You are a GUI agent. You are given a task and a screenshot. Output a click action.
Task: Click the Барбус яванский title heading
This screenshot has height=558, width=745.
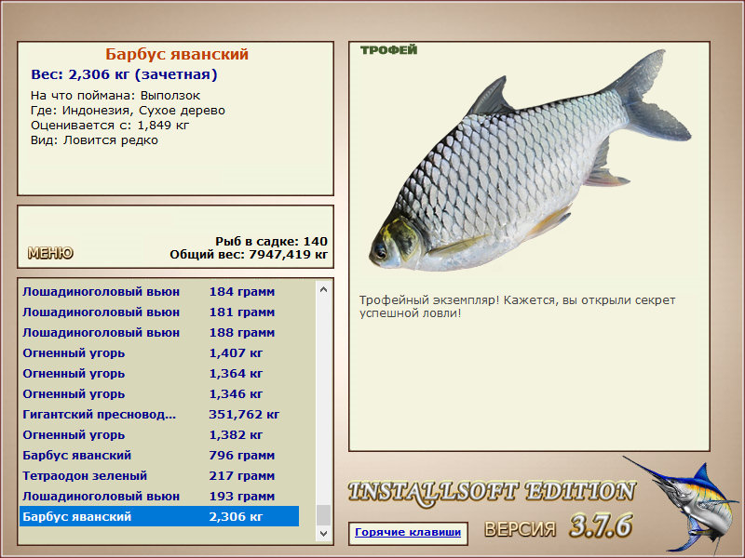tap(177, 54)
